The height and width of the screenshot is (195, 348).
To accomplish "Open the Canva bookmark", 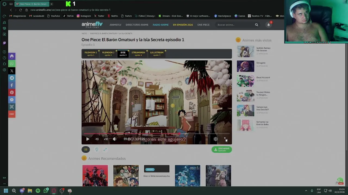I will tap(240, 16).
